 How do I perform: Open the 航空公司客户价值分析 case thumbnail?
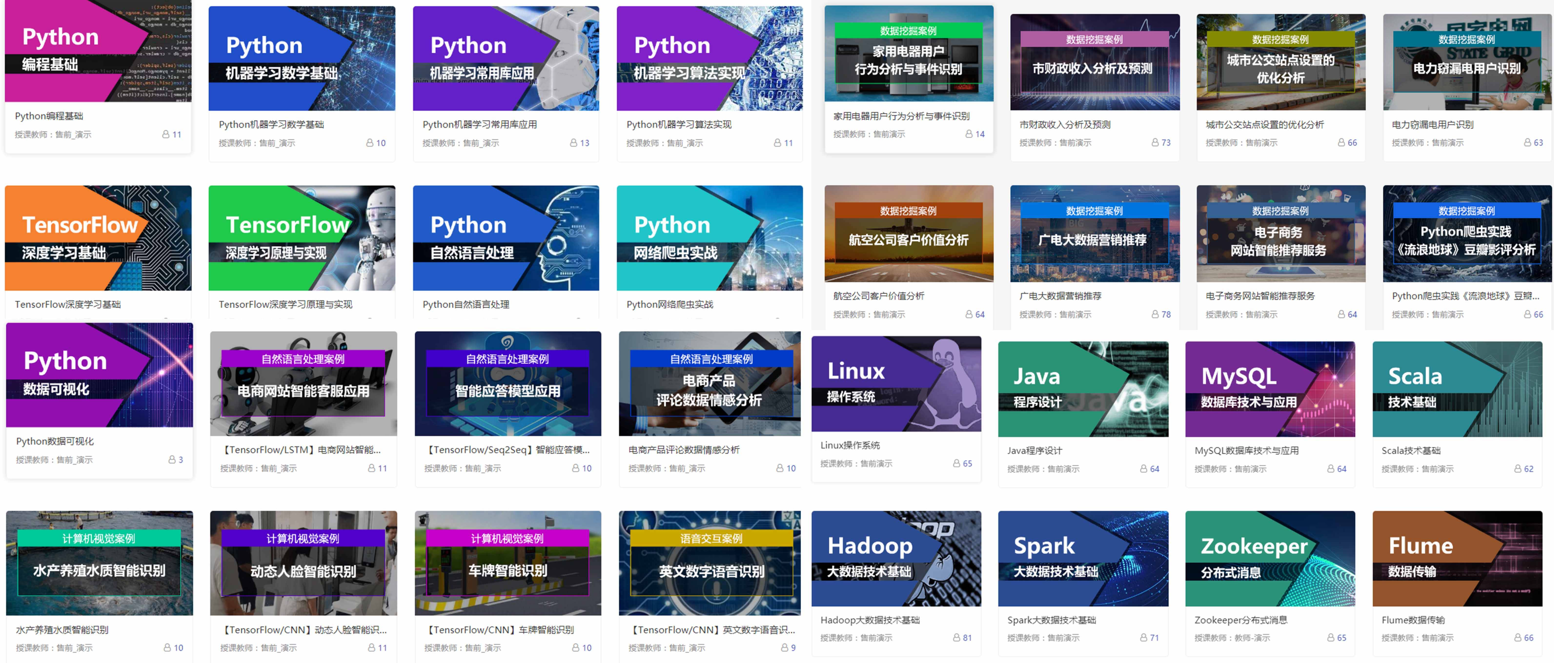point(909,234)
